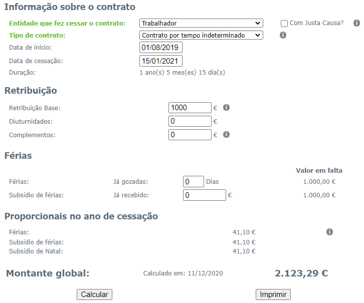Focus the Complementos amount field
The width and height of the screenshot is (364, 303).
[190, 135]
